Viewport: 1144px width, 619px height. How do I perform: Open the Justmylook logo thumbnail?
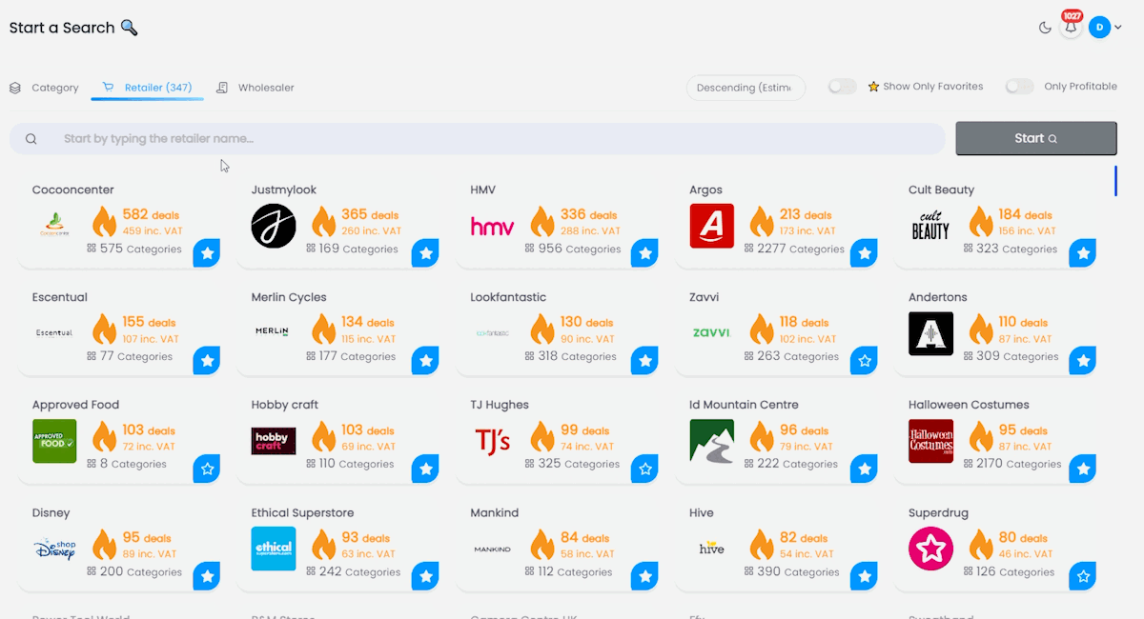tap(274, 226)
